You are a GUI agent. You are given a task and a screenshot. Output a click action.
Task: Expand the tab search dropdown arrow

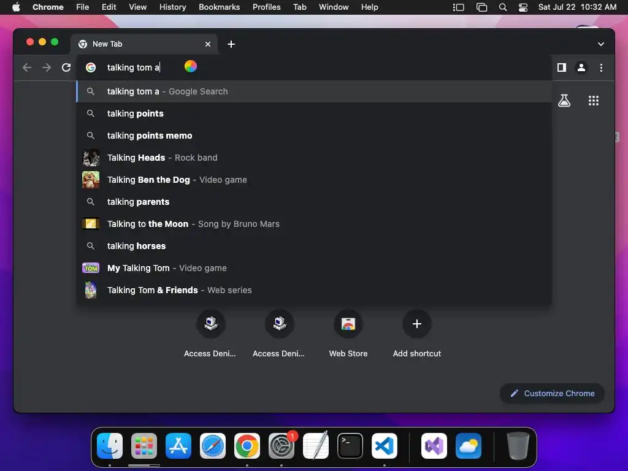(601, 44)
